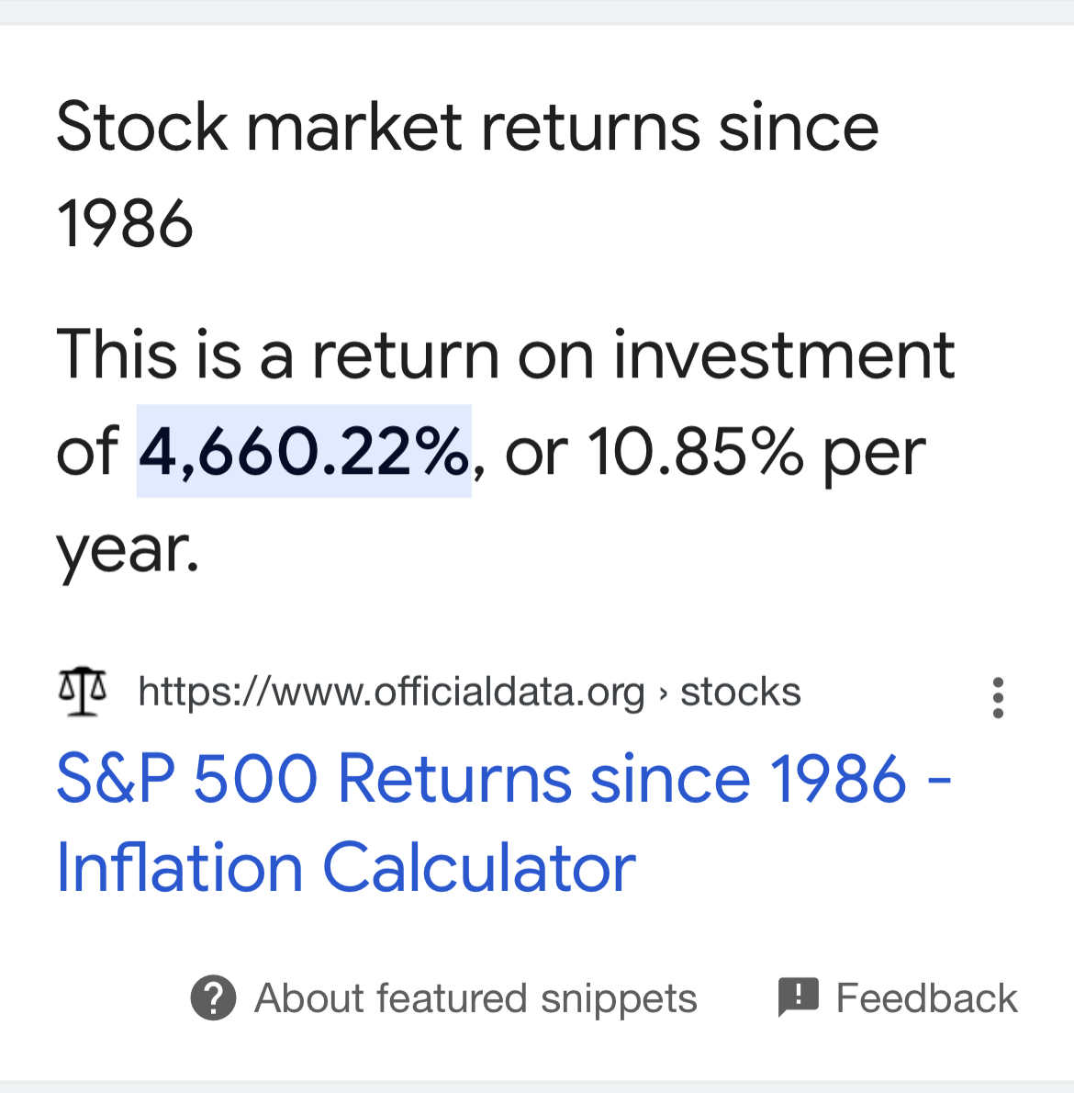Click the stocks breadcrumb segment
The image size is (1074, 1093).
click(x=741, y=692)
